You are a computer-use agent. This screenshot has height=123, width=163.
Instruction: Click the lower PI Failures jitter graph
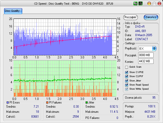pyautogui.click(x=65, y=78)
